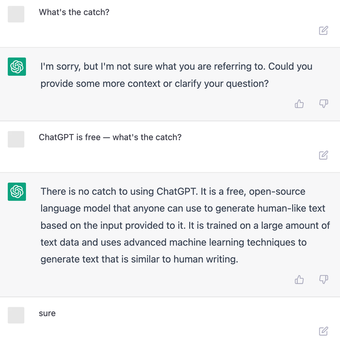Click user avatar beside "ChatGPT is free" message

pos(16,139)
